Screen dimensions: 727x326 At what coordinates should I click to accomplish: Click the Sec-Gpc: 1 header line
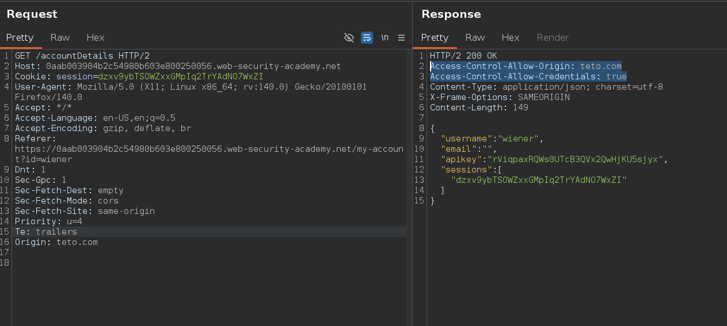click(x=41, y=180)
